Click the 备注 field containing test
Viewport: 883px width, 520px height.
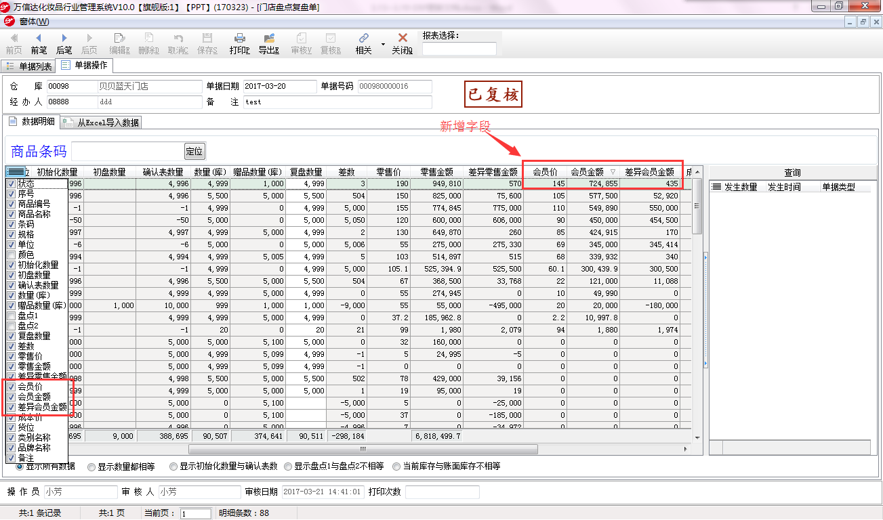(337, 102)
